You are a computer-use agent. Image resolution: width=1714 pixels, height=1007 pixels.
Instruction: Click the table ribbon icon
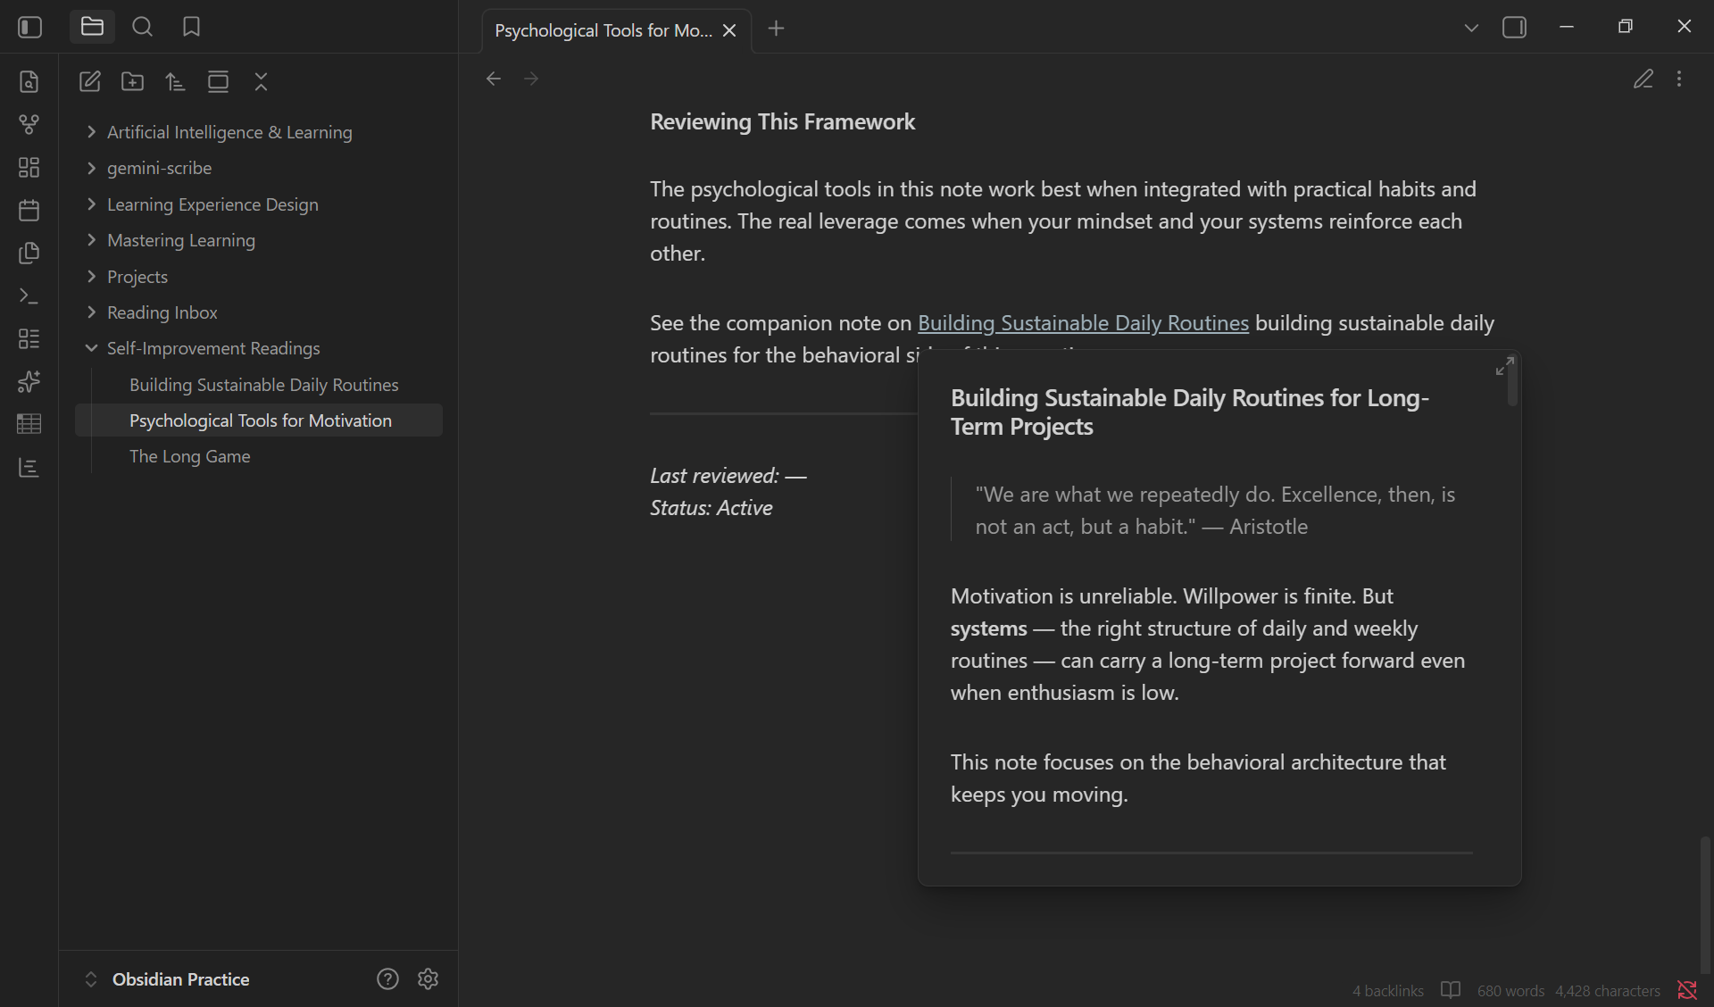click(29, 424)
